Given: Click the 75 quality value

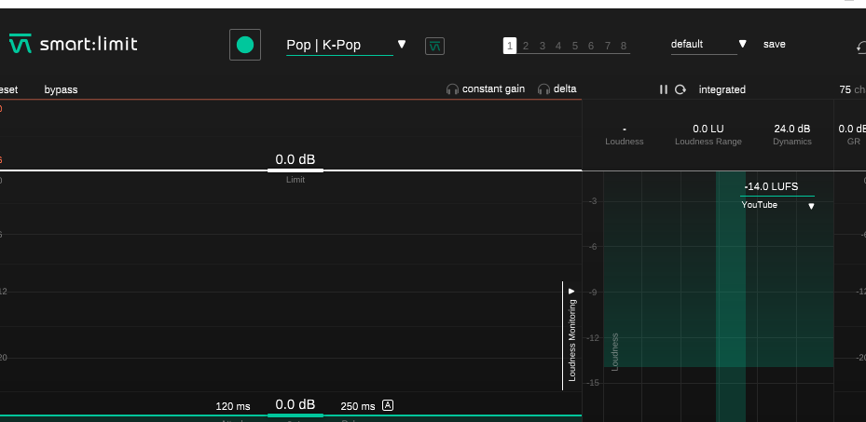Looking at the screenshot, I should pyautogui.click(x=845, y=89).
